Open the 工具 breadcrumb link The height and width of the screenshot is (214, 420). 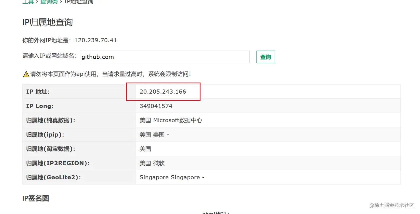pyautogui.click(x=28, y=2)
